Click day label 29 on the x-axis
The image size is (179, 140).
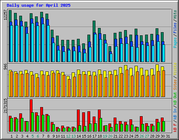pos(157,136)
